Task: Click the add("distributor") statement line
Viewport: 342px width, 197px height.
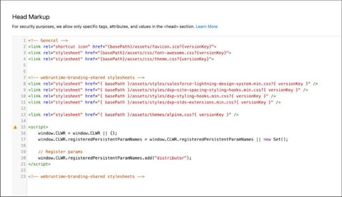Action: pyautogui.click(x=114, y=158)
